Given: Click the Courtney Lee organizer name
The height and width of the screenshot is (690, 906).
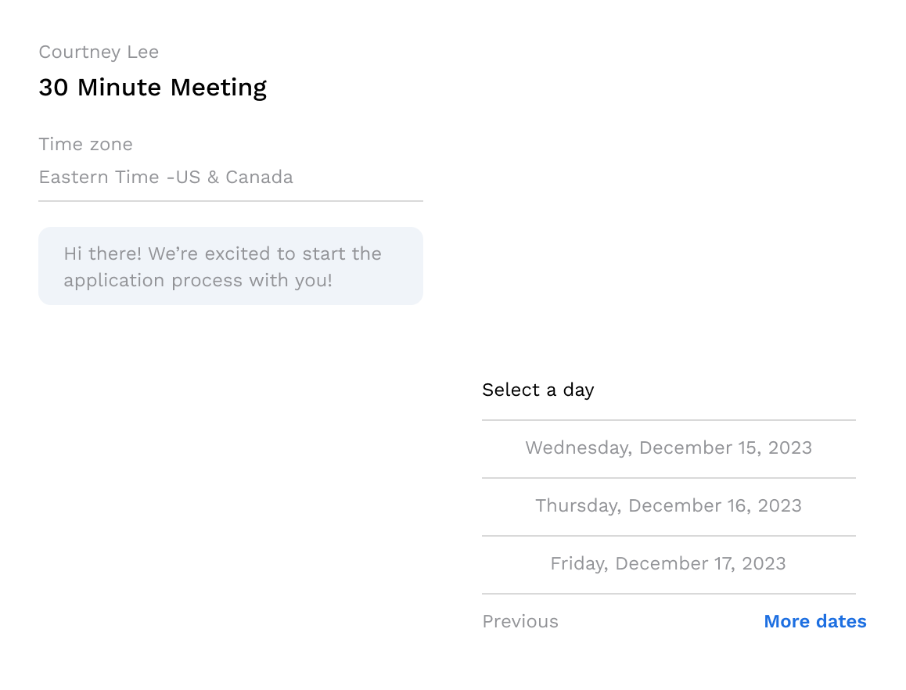Looking at the screenshot, I should (x=99, y=52).
